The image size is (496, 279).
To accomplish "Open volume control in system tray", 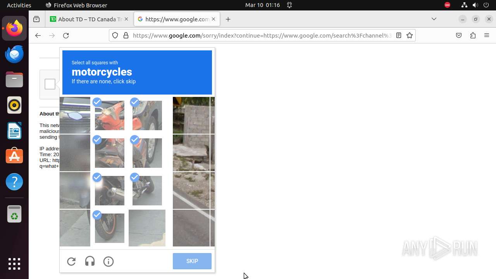I will coord(475,5).
